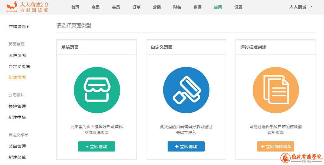Open 新建菜单 in the sidebar

click(x=17, y=157)
